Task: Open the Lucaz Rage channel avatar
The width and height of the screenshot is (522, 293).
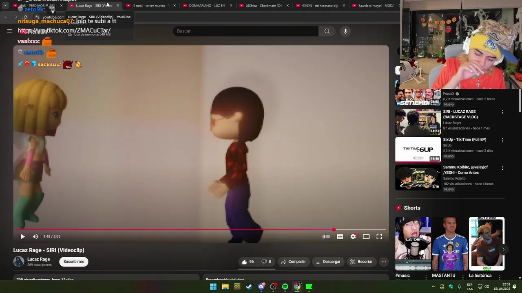Action: click(x=19, y=262)
